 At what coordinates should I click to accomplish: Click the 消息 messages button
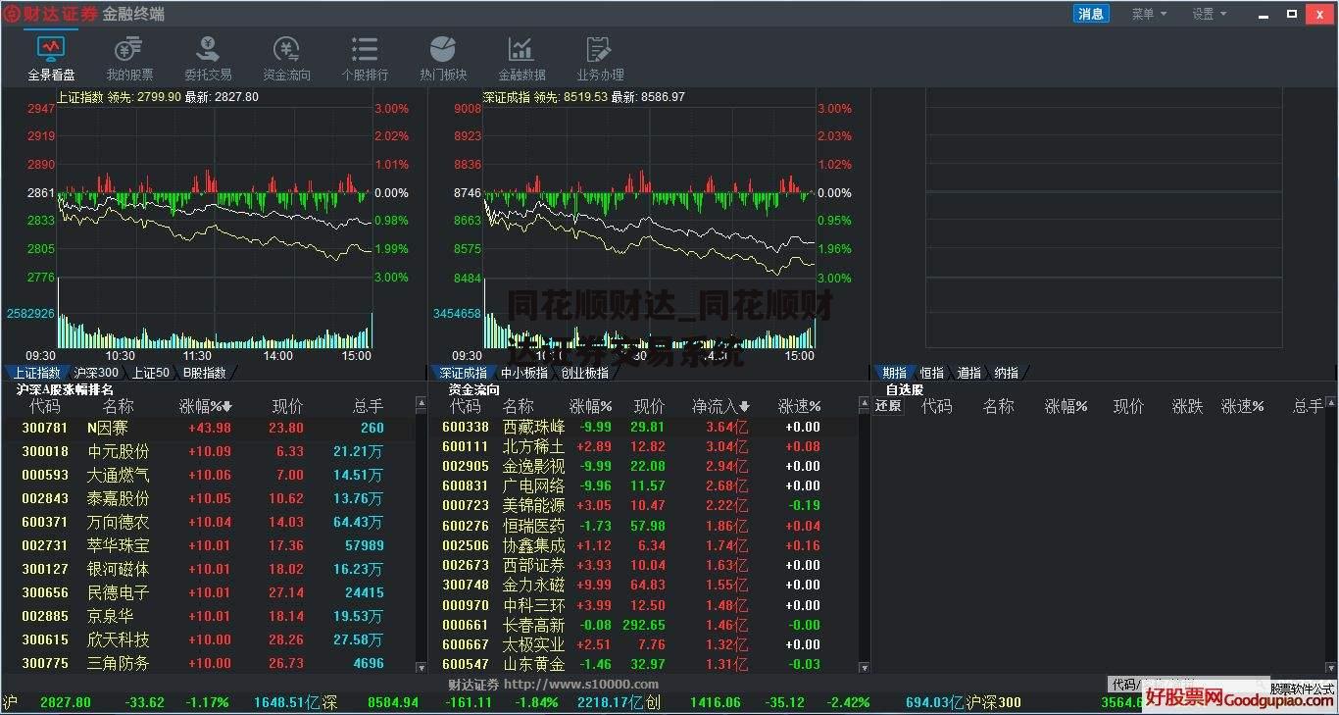[x=1091, y=14]
